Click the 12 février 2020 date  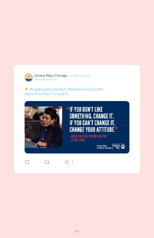[81, 76]
